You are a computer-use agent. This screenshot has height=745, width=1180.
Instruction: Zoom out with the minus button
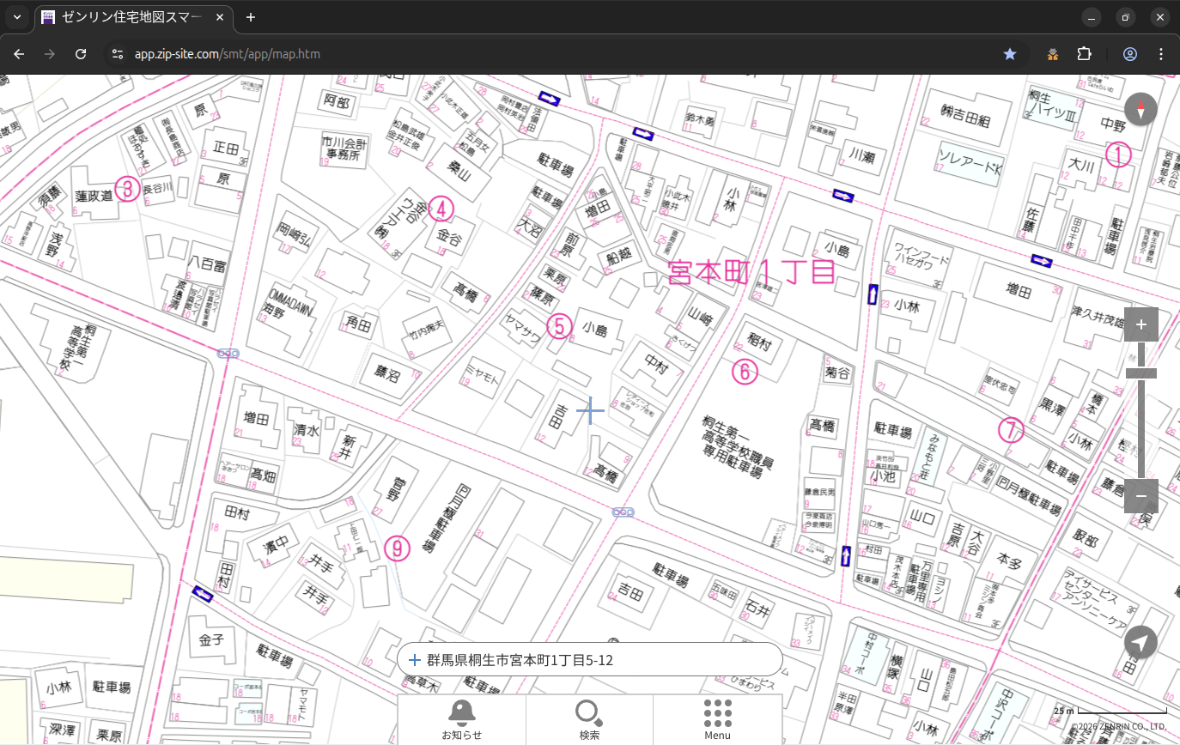click(1140, 496)
